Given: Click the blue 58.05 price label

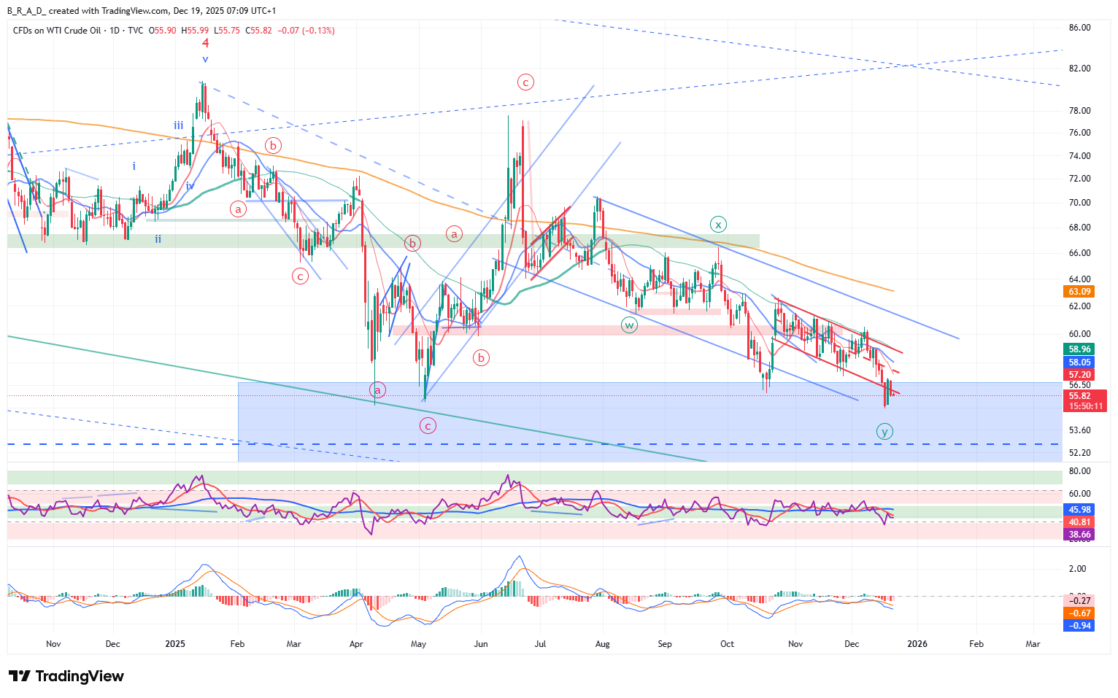Looking at the screenshot, I should coord(1079,362).
